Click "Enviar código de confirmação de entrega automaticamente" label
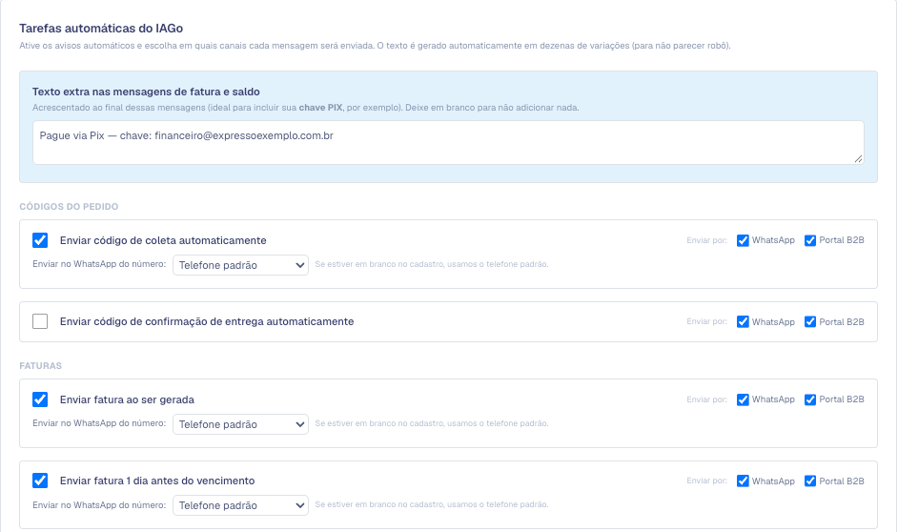 click(207, 322)
